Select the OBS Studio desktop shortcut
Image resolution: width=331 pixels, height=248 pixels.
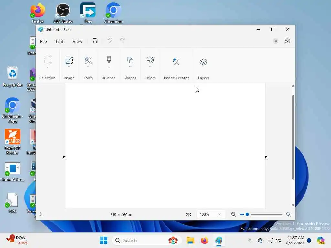(x=63, y=13)
